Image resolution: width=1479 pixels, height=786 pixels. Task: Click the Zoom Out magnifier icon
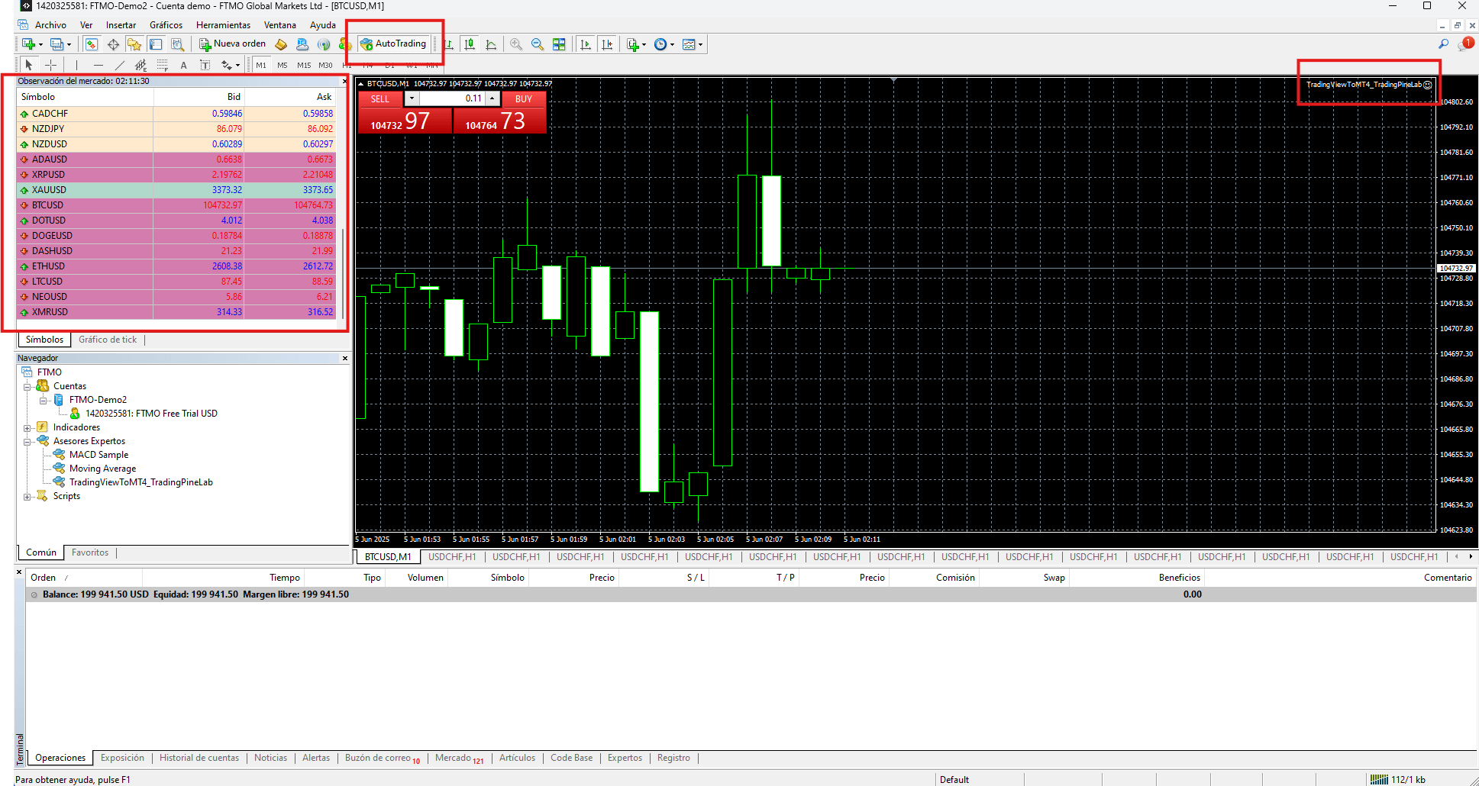click(x=538, y=44)
